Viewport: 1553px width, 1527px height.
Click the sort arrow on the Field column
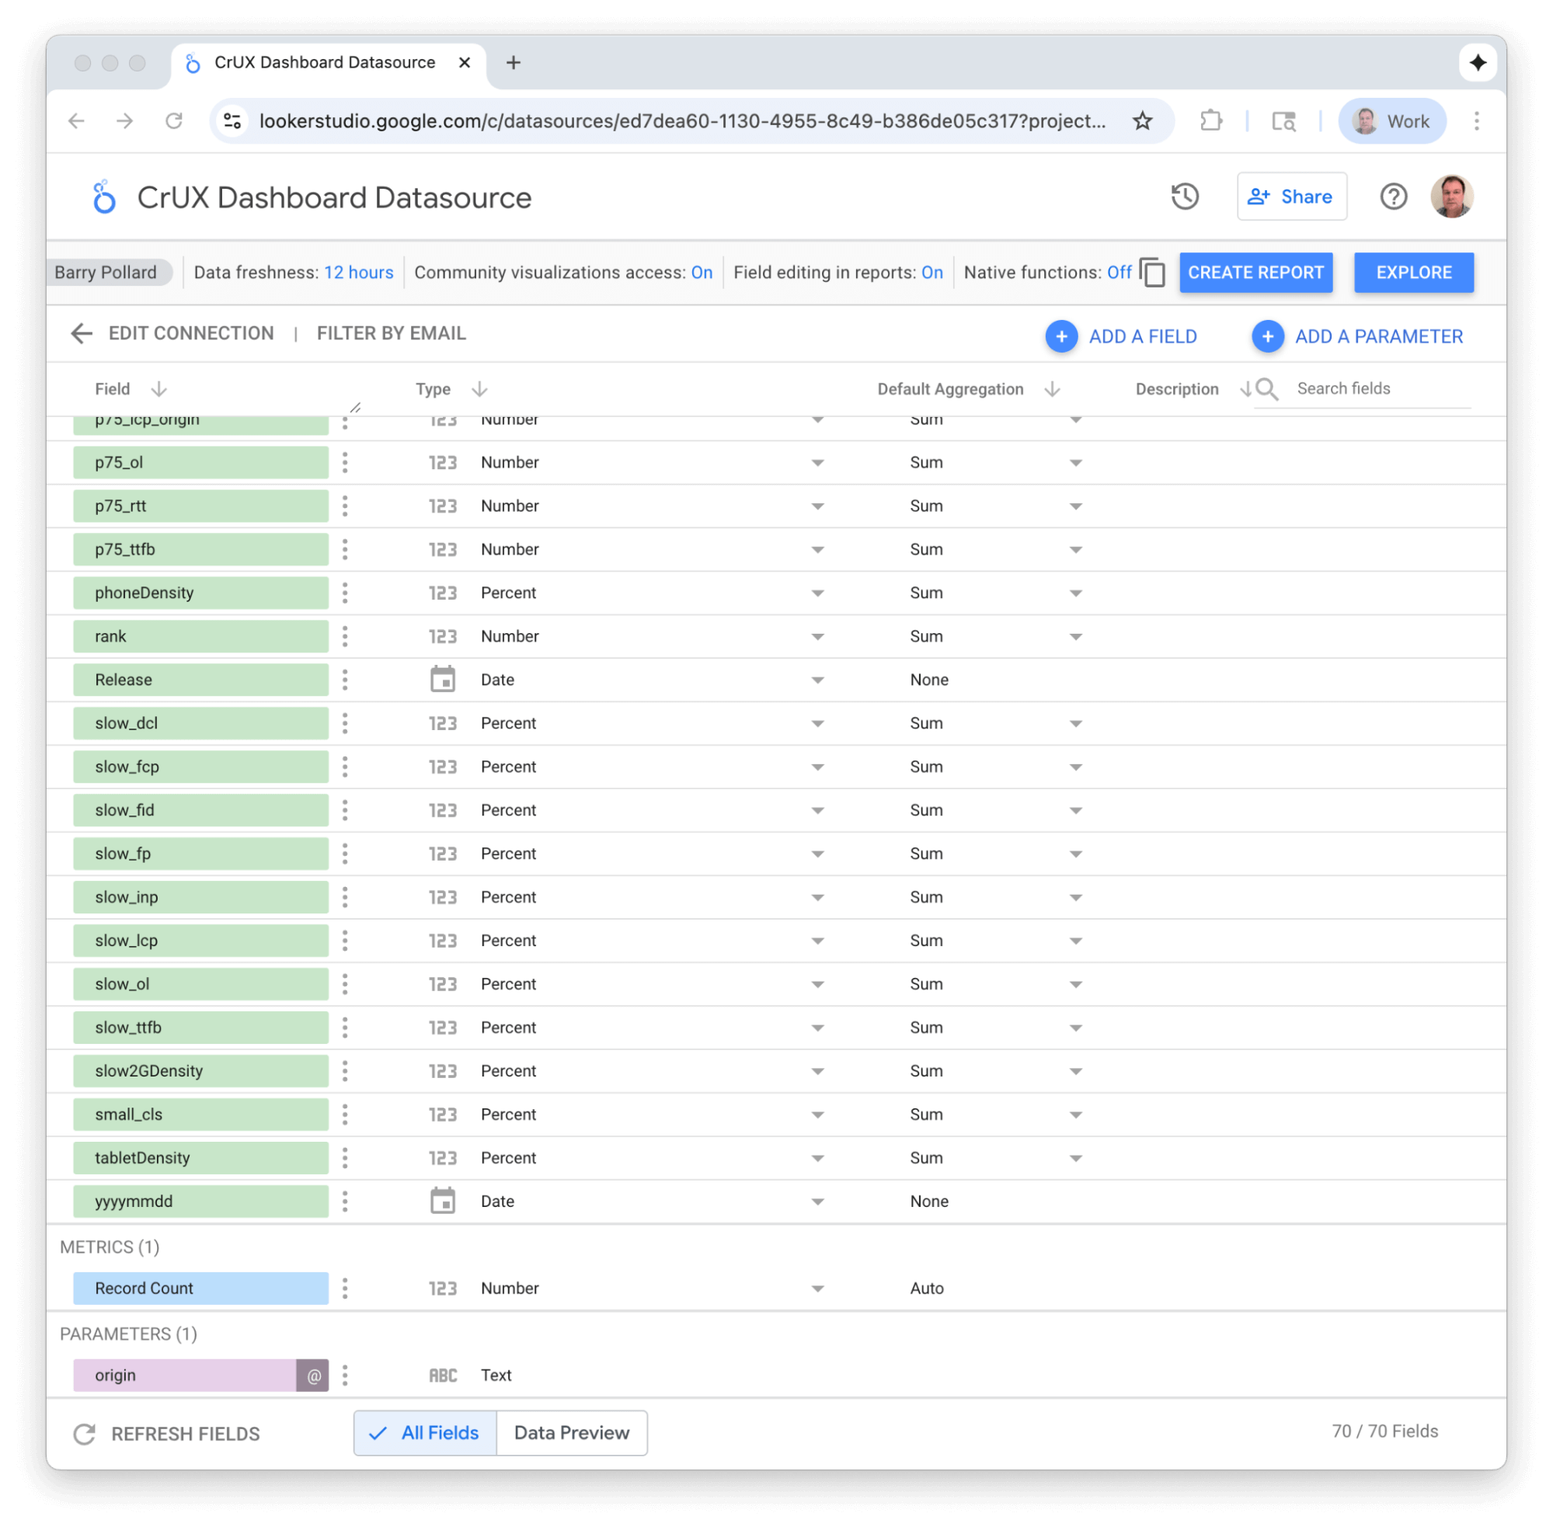[x=158, y=389]
